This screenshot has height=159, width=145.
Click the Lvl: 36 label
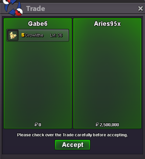click(x=56, y=35)
